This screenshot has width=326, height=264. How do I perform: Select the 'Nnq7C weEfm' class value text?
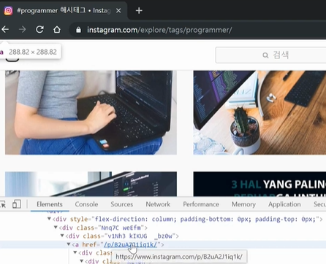121,228
